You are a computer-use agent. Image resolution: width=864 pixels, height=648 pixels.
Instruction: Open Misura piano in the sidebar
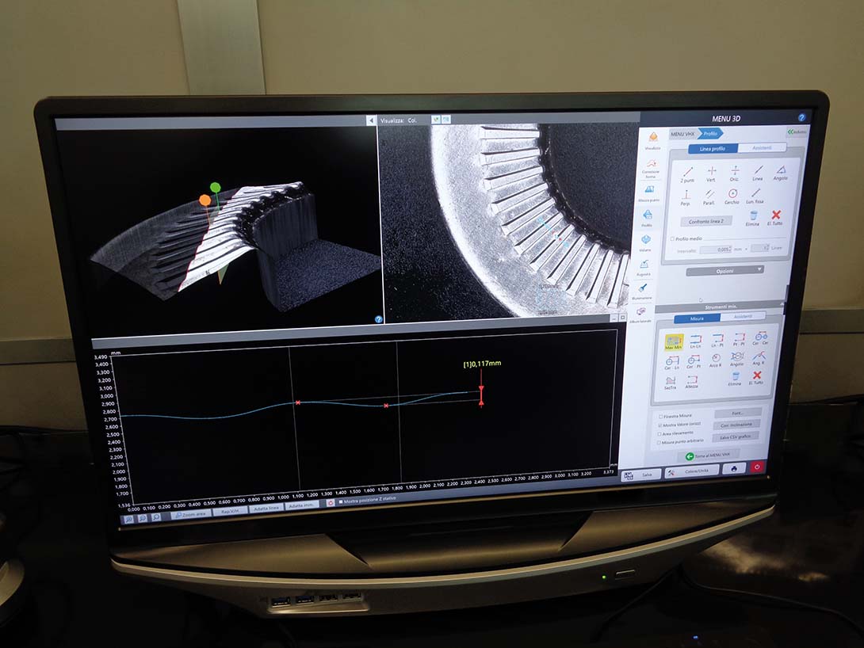pyautogui.click(x=649, y=193)
